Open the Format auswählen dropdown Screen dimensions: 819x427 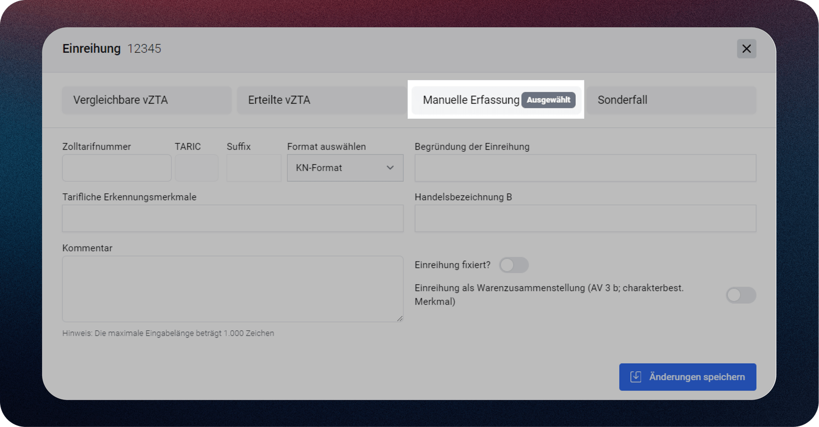pyautogui.click(x=344, y=168)
